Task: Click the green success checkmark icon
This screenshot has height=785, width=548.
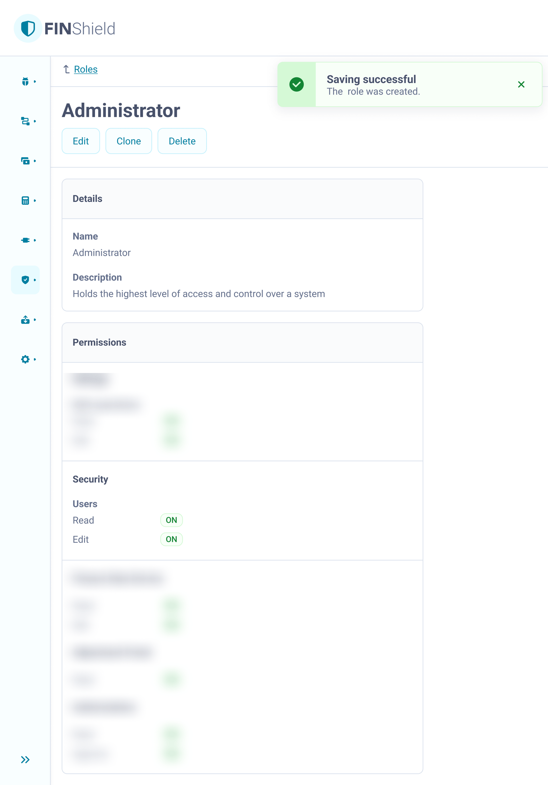Action: 297,84
